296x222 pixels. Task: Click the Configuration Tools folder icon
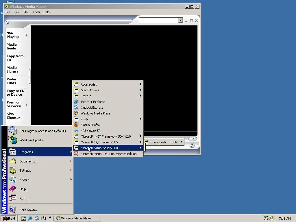point(146,142)
